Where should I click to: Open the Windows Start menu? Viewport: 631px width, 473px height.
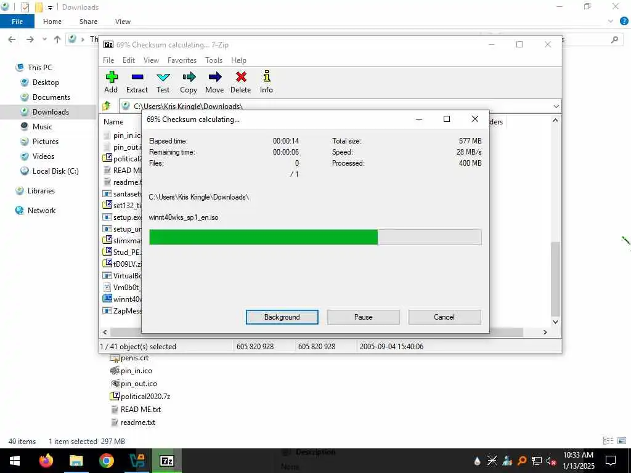click(15, 461)
